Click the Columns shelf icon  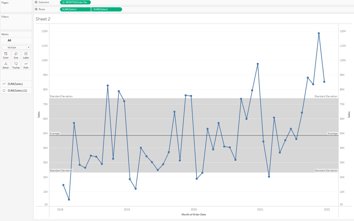tap(36, 2)
